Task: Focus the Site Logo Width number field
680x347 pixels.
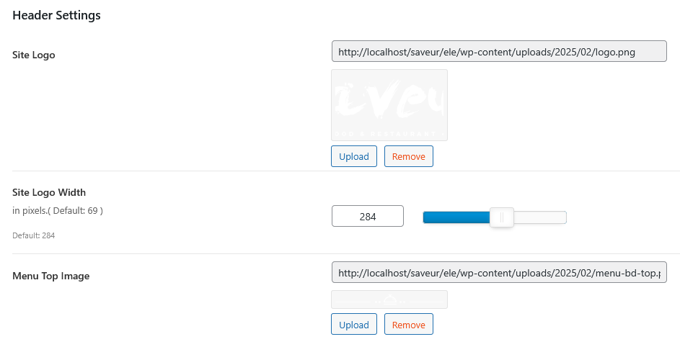Action: [x=367, y=217]
